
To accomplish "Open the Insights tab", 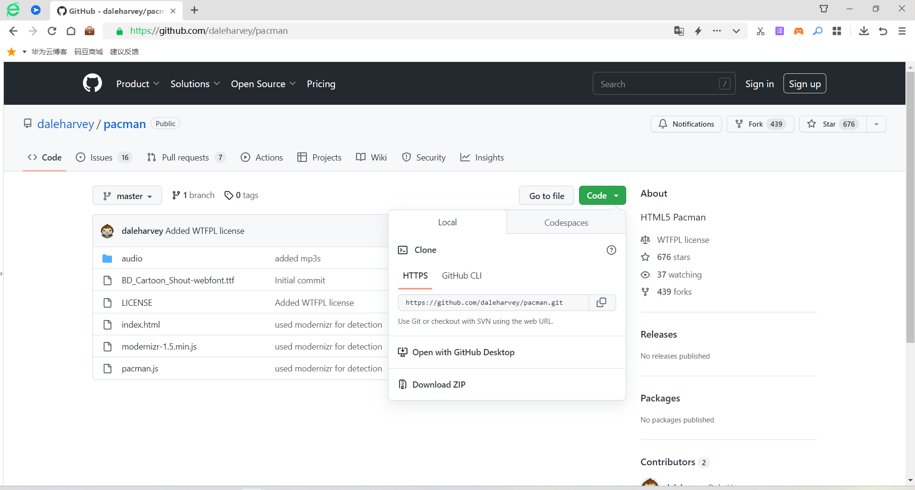I will click(x=482, y=158).
